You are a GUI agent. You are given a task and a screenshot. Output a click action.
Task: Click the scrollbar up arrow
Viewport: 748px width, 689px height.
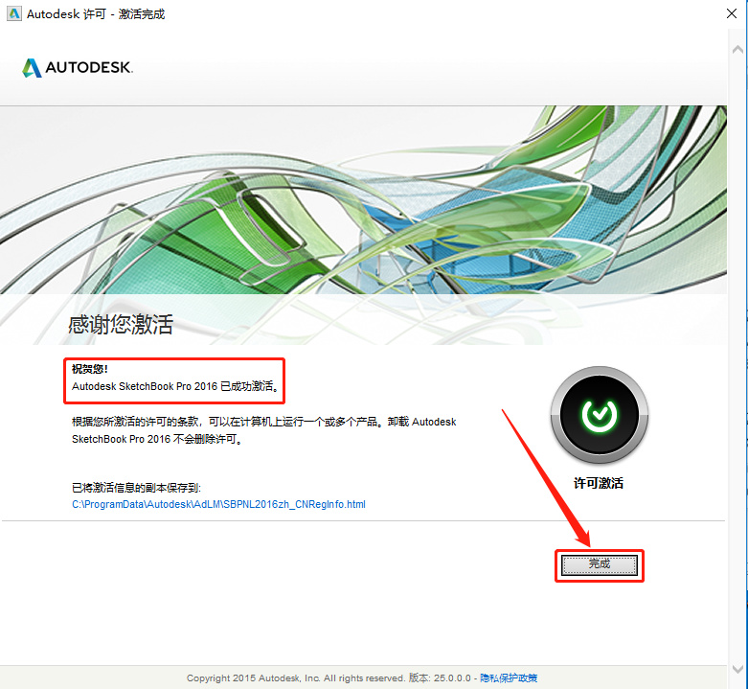point(737,49)
